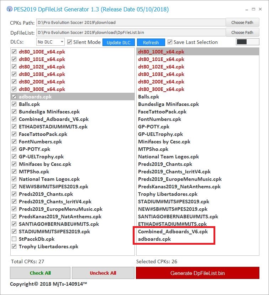Toggle the Silent Mode checkbox
This screenshot has height=295, width=269.
[x=69, y=42]
